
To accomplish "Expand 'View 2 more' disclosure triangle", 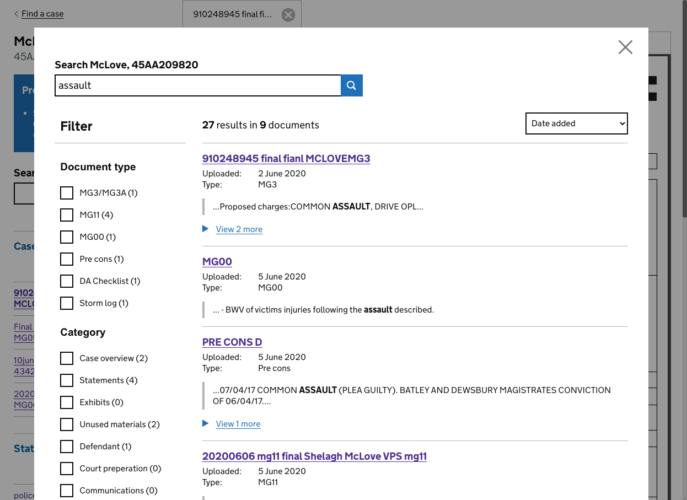I will point(206,229).
